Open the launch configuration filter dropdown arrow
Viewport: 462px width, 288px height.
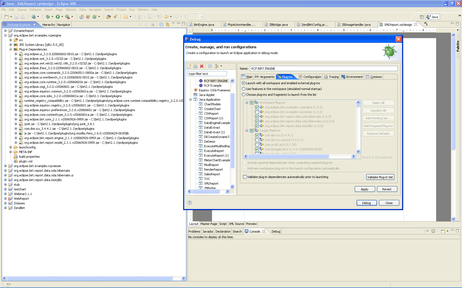[x=221, y=66]
